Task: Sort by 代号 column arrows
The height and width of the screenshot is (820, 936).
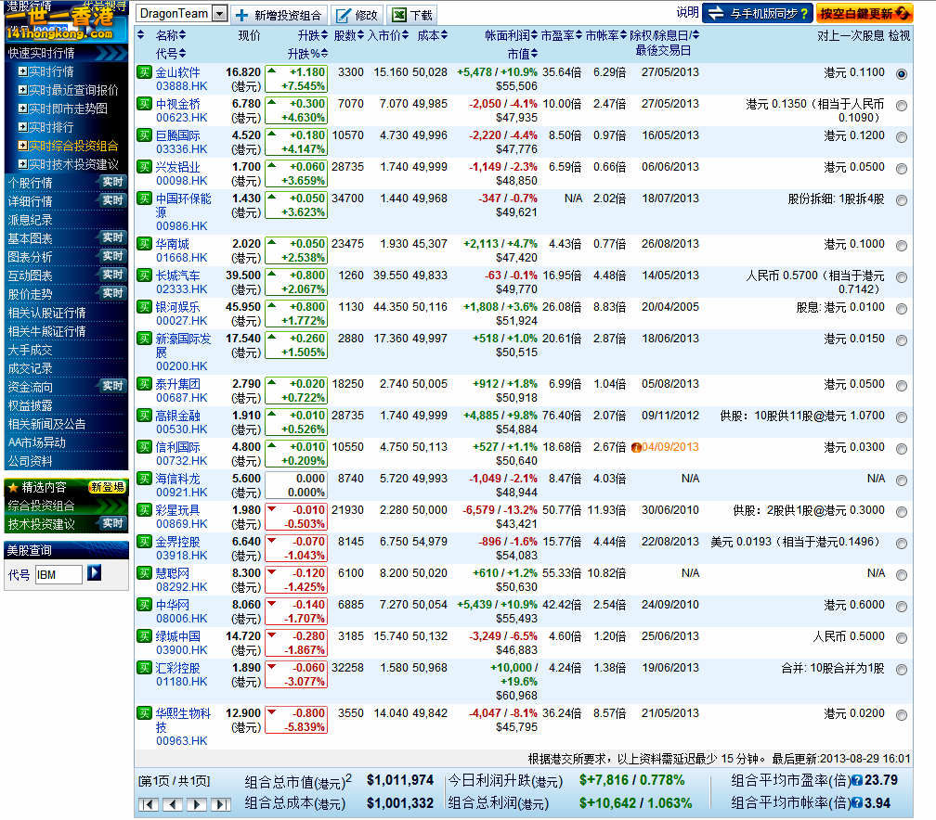Action: point(182,54)
